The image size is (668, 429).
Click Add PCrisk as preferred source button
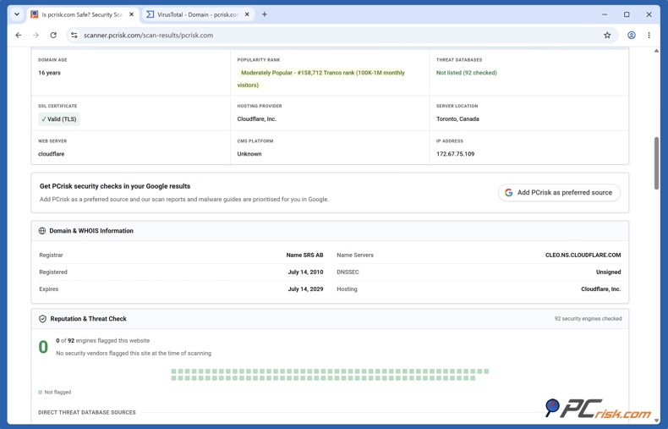point(559,193)
